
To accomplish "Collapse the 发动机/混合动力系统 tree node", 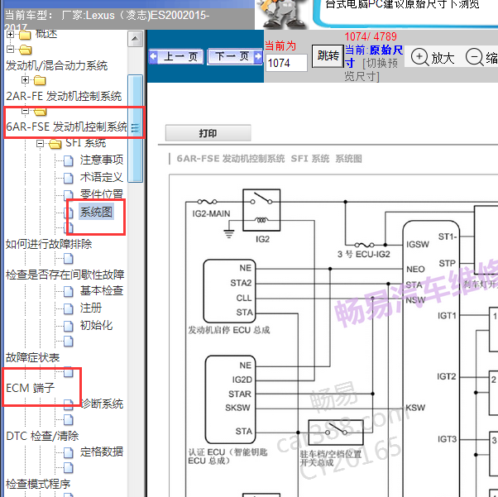I will click(10, 50).
